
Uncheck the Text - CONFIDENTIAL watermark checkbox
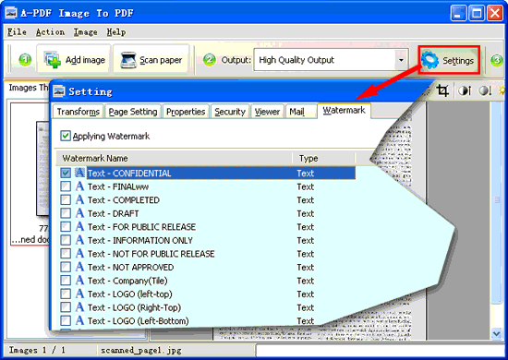tap(66, 174)
